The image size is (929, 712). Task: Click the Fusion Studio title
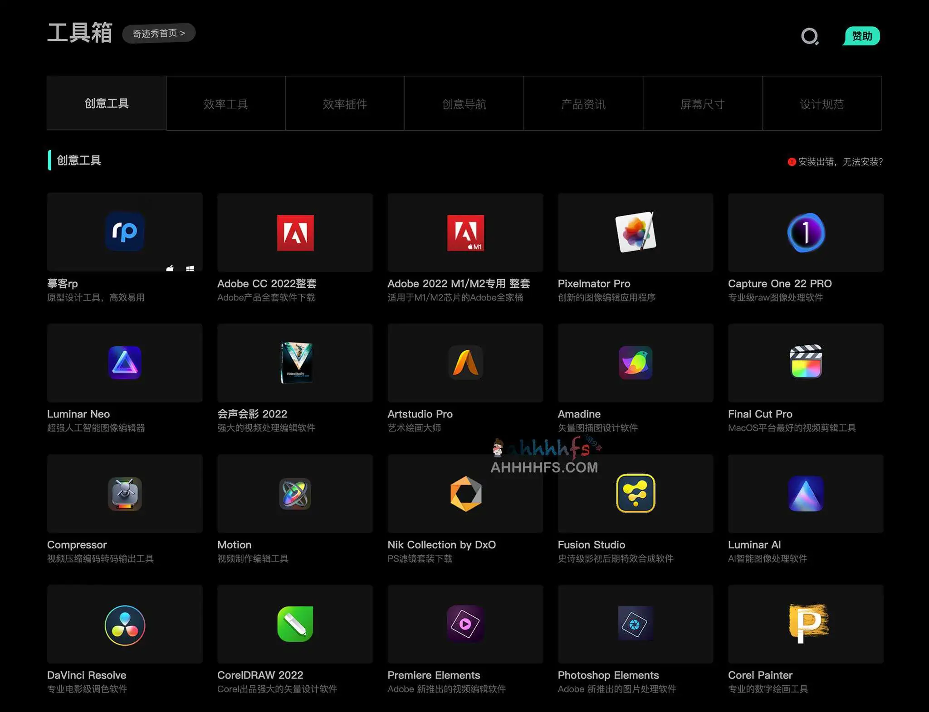592,545
